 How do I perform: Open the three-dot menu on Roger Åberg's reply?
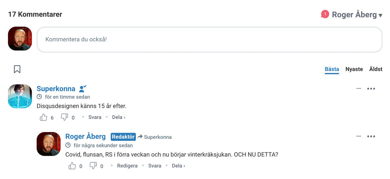tap(371, 136)
